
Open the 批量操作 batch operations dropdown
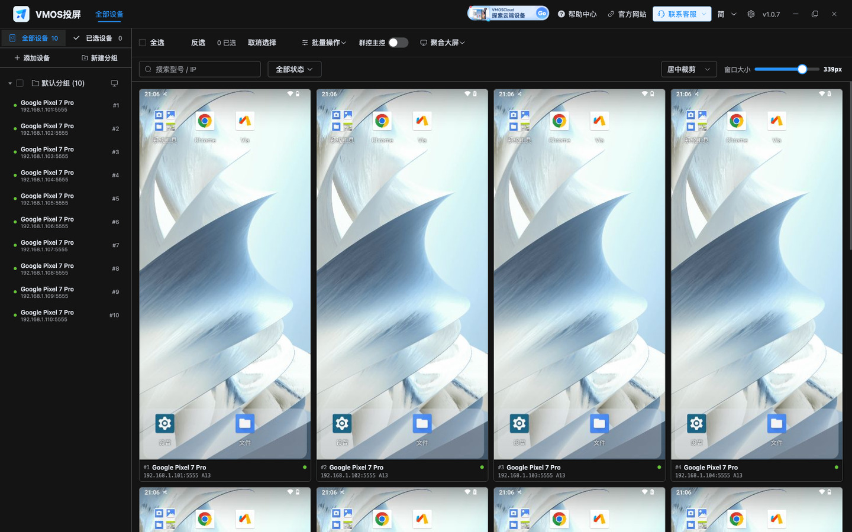tap(324, 43)
